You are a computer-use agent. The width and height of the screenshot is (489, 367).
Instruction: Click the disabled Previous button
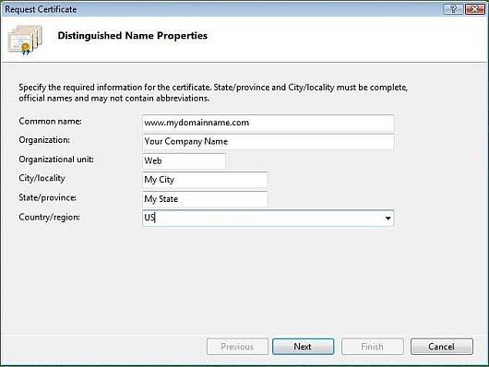click(237, 347)
